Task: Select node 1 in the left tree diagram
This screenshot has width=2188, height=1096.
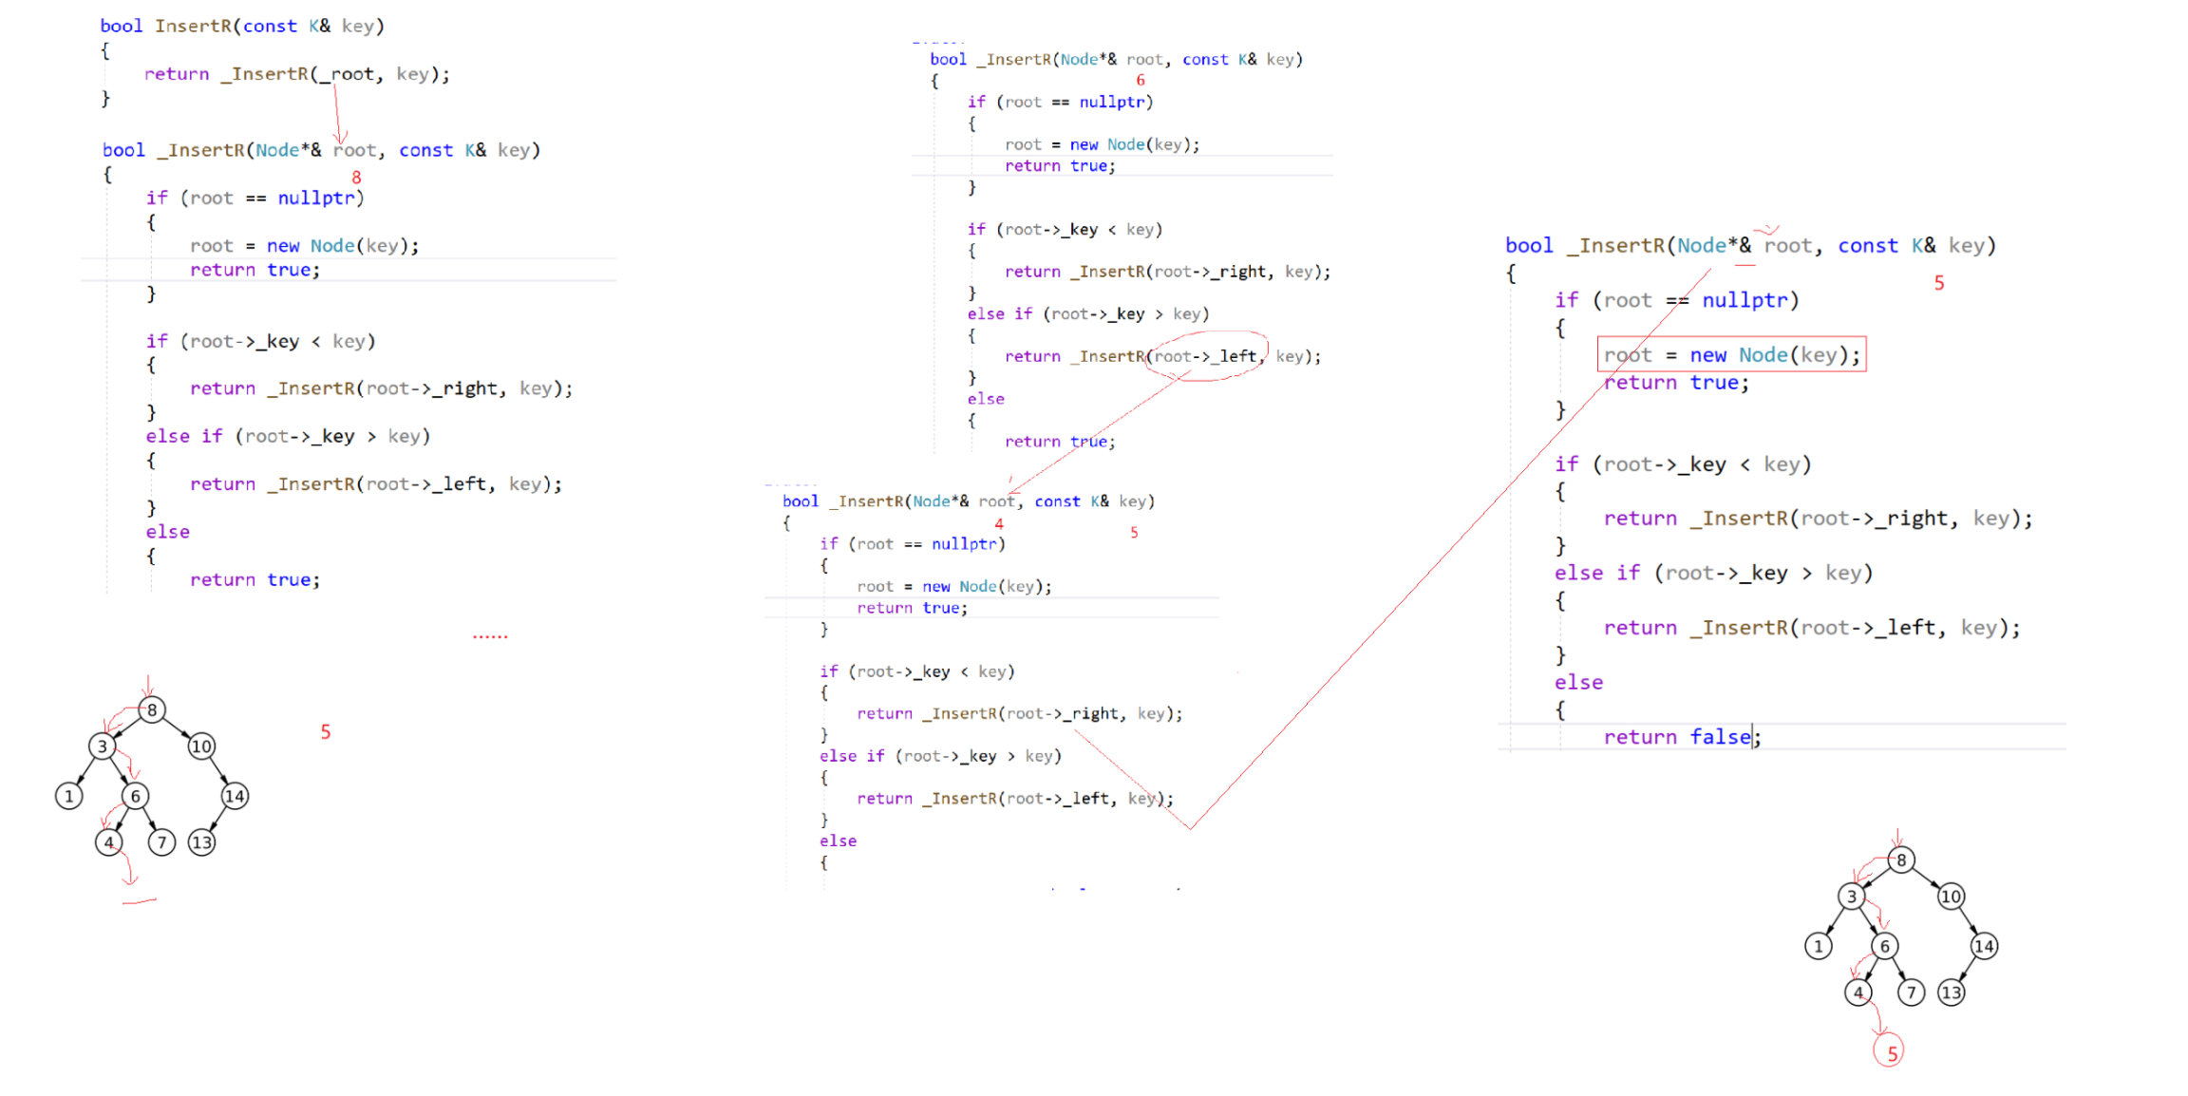Action: click(x=68, y=796)
